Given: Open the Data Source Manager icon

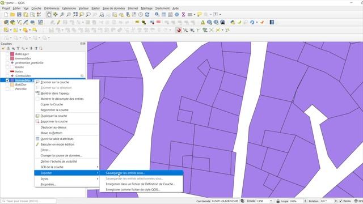Looking at the screenshot, I should pos(6,23).
